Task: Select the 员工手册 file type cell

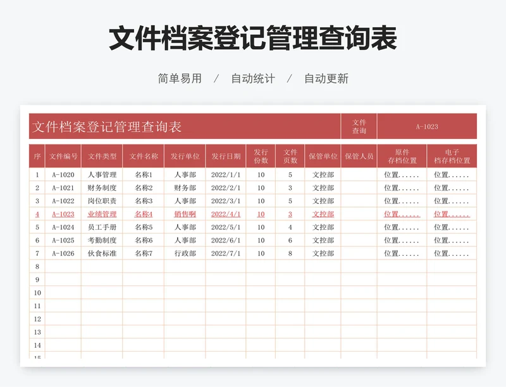Action: 102,227
